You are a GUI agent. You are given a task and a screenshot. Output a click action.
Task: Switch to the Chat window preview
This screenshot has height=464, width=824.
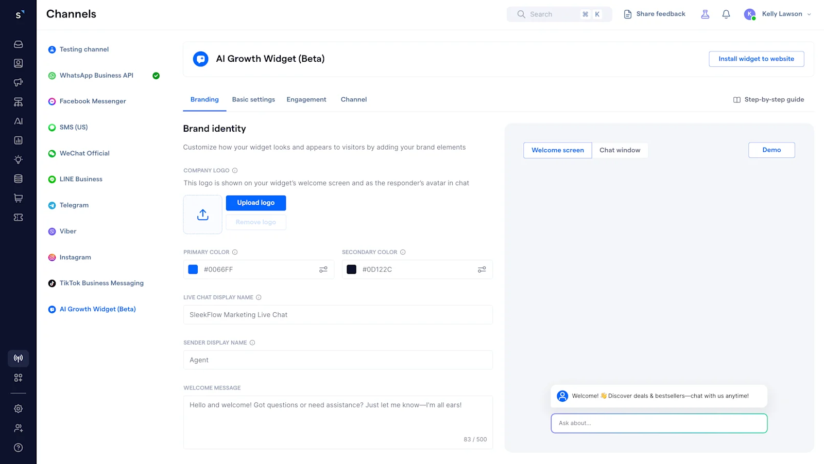[620, 150]
